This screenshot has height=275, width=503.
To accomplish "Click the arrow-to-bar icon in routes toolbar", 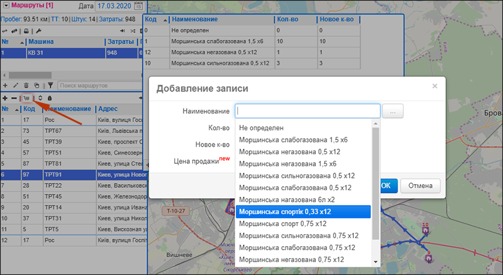I will [x=122, y=31].
